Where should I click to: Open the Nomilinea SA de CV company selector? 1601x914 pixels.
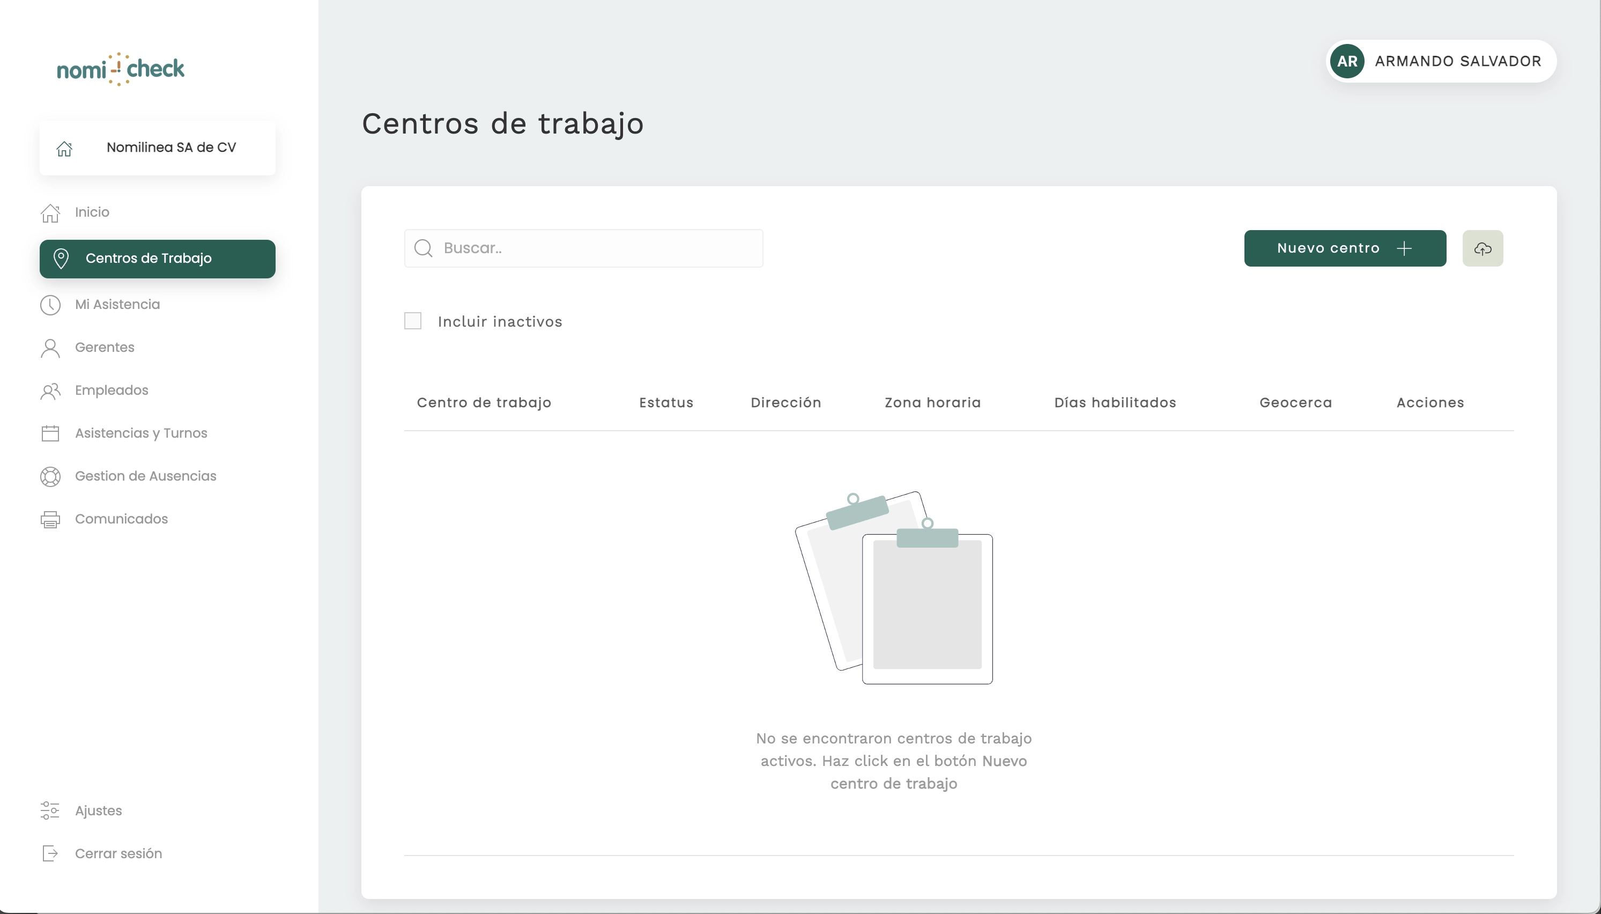point(171,148)
